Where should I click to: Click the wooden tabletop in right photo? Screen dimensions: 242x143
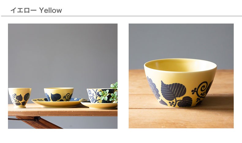(181, 117)
